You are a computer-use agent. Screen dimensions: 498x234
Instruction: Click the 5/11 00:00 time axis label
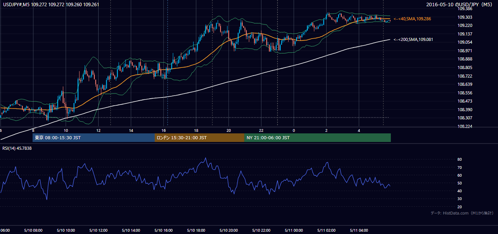294,230
